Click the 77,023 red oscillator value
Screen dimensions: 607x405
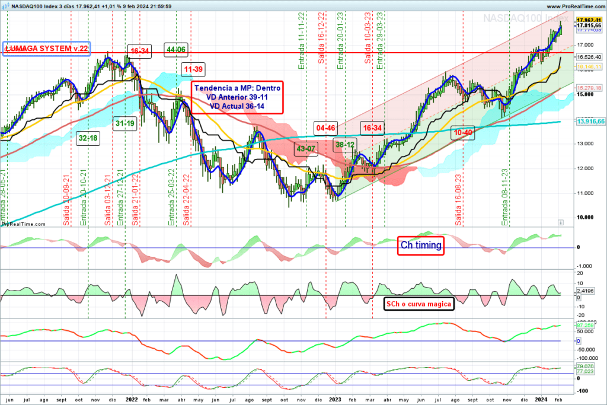click(x=585, y=372)
